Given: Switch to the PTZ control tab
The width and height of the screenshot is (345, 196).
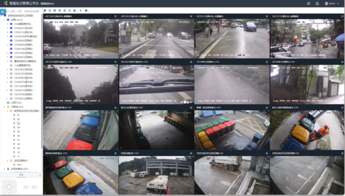Looking at the screenshot, I should [x=21, y=175].
